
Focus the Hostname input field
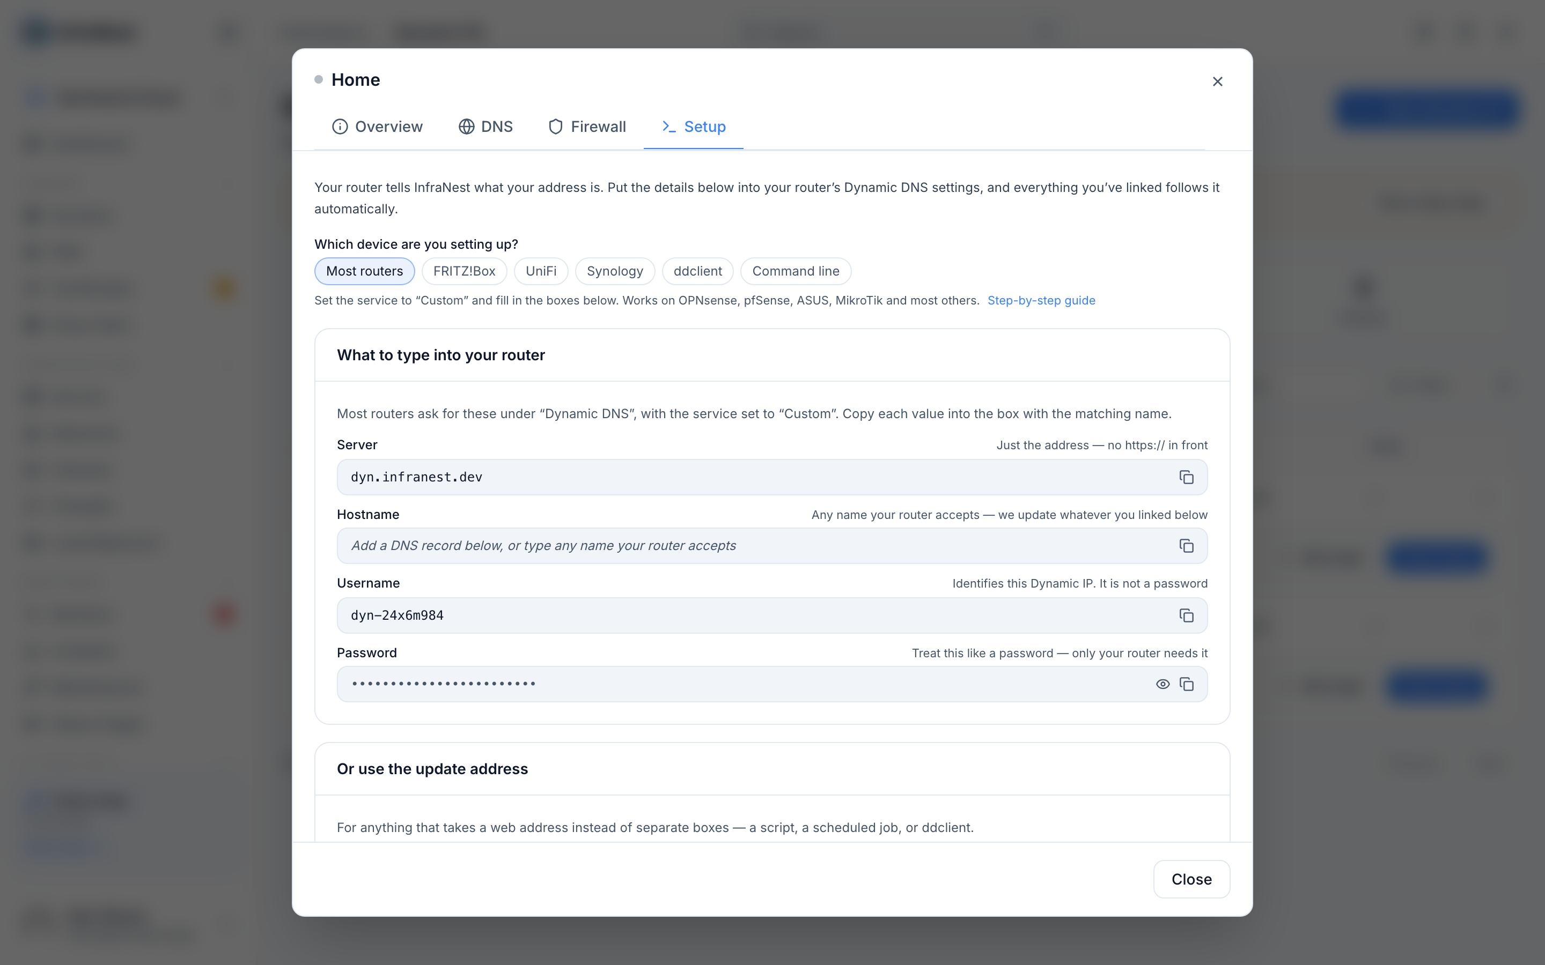tap(753, 546)
